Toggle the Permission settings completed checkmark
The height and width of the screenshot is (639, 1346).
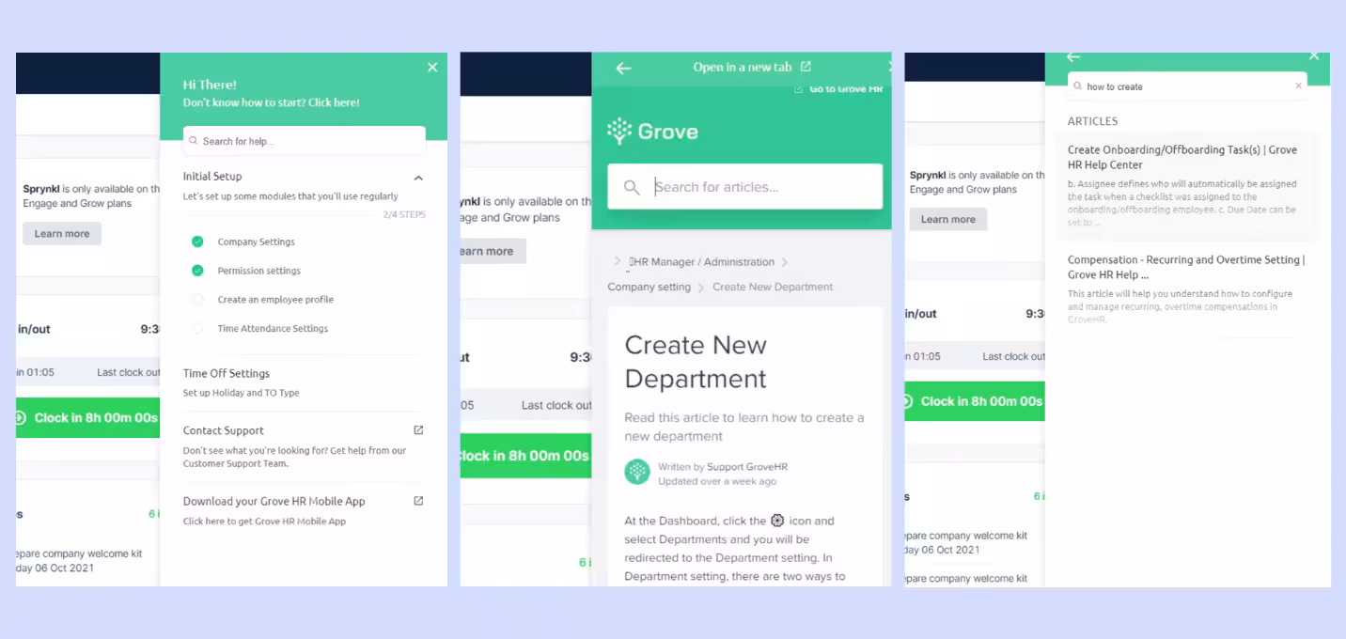pos(197,271)
